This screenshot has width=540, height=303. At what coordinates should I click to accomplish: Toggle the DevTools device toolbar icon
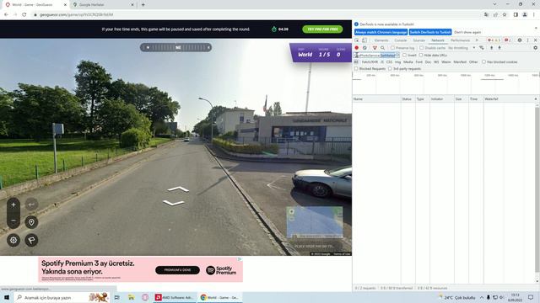pos(364,40)
